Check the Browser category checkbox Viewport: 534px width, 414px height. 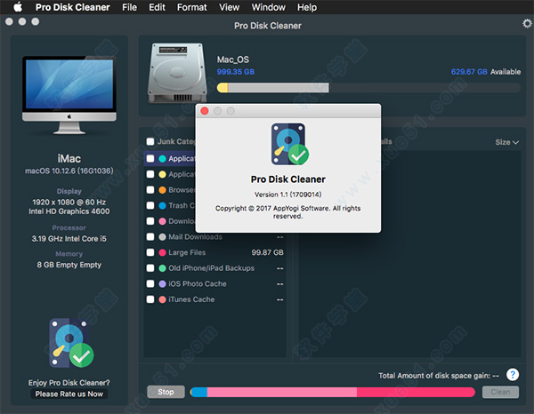150,190
